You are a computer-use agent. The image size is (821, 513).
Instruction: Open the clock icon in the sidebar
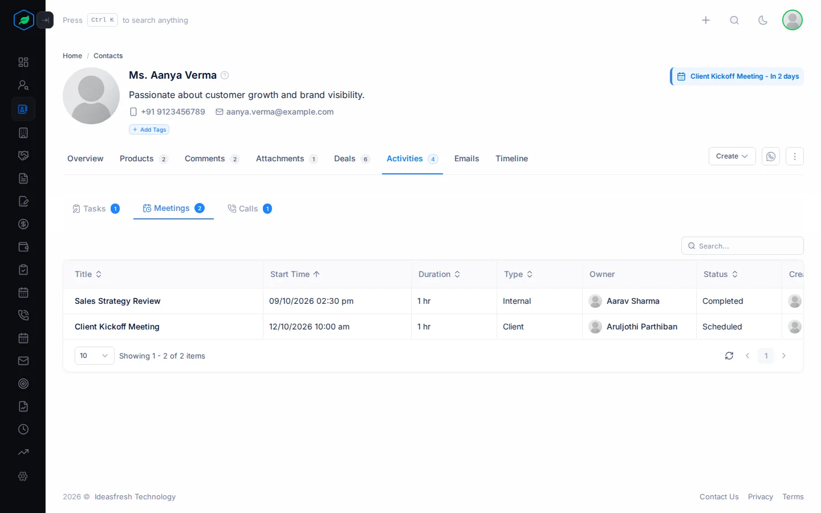click(x=23, y=429)
